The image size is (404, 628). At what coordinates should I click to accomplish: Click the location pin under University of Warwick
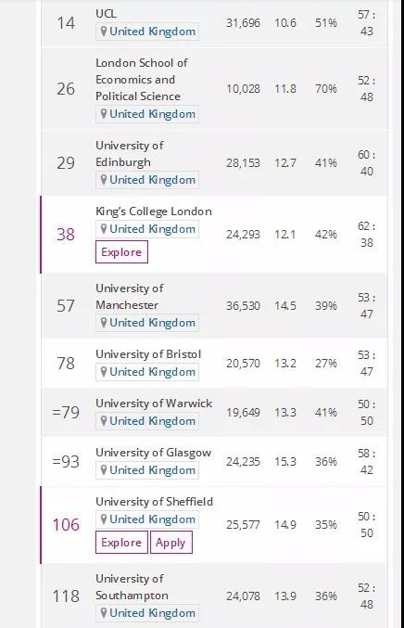pyautogui.click(x=104, y=421)
